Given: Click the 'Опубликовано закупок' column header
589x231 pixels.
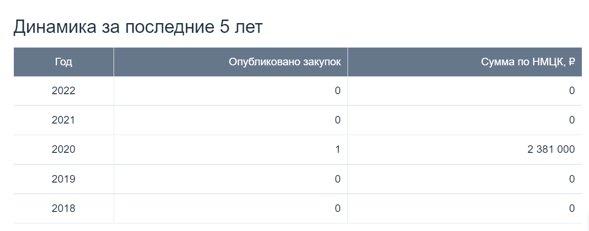Looking at the screenshot, I should (x=231, y=62).
